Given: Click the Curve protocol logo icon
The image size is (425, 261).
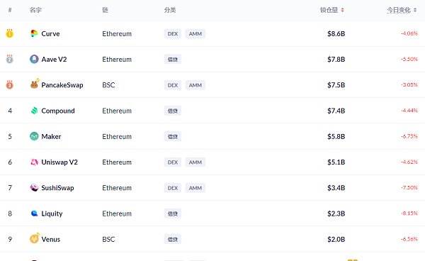Looking at the screenshot, I should coord(34,33).
